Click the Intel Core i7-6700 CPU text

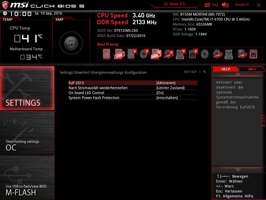(216, 19)
